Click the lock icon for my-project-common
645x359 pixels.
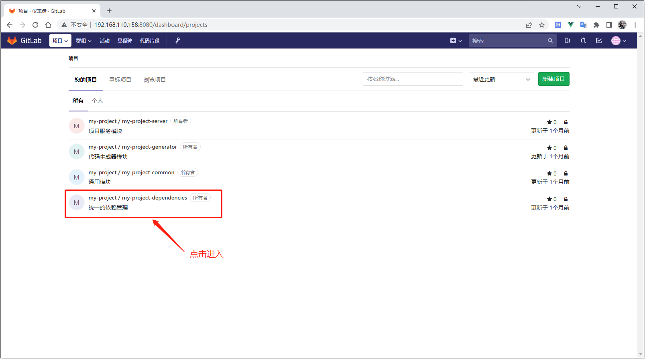566,173
